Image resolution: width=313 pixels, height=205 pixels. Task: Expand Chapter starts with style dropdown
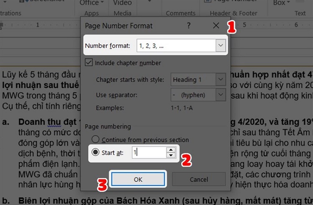[x=221, y=80]
